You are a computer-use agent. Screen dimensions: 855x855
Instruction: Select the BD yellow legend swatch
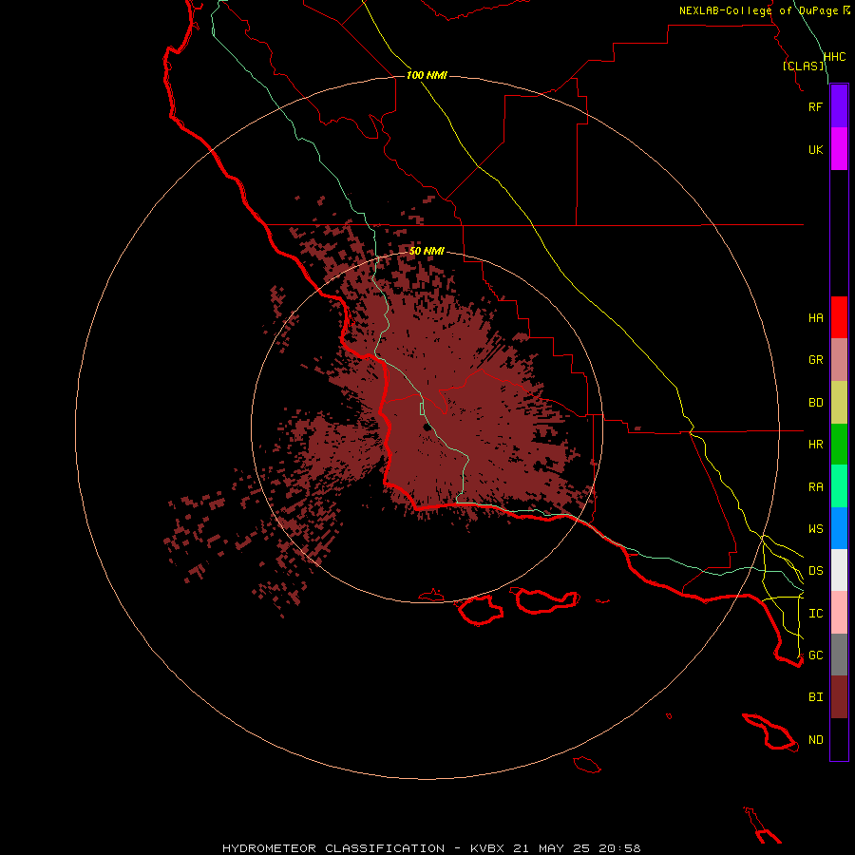pos(839,403)
